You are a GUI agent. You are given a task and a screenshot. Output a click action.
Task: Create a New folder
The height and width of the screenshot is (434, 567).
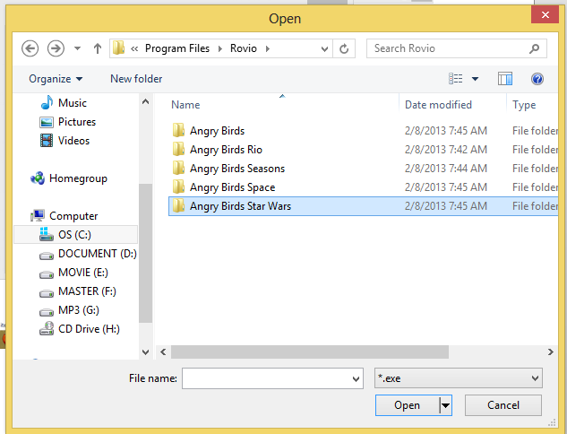(x=136, y=79)
